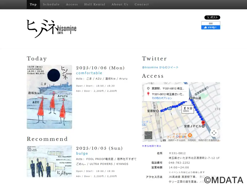Toggle the satellite imagery thumbnail on map
247x185 pixels.
149,135
